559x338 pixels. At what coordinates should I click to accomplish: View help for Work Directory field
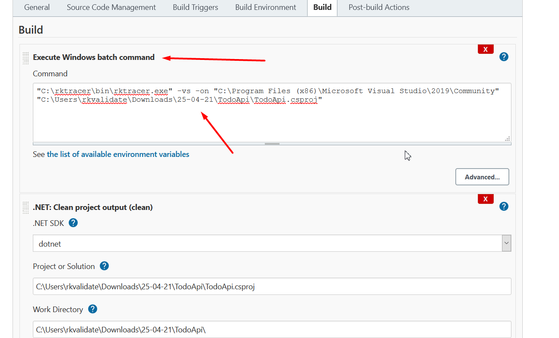(92, 309)
